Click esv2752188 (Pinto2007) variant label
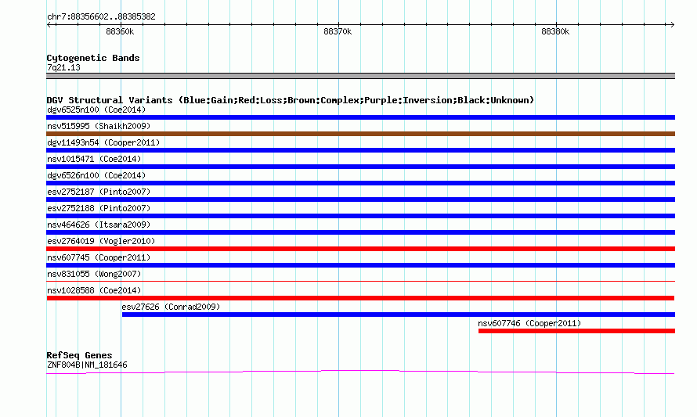The width and height of the screenshot is (697, 417). [x=99, y=208]
